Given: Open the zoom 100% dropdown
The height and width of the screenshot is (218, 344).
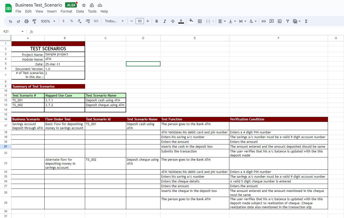Looking at the screenshot, I should [x=48, y=21].
